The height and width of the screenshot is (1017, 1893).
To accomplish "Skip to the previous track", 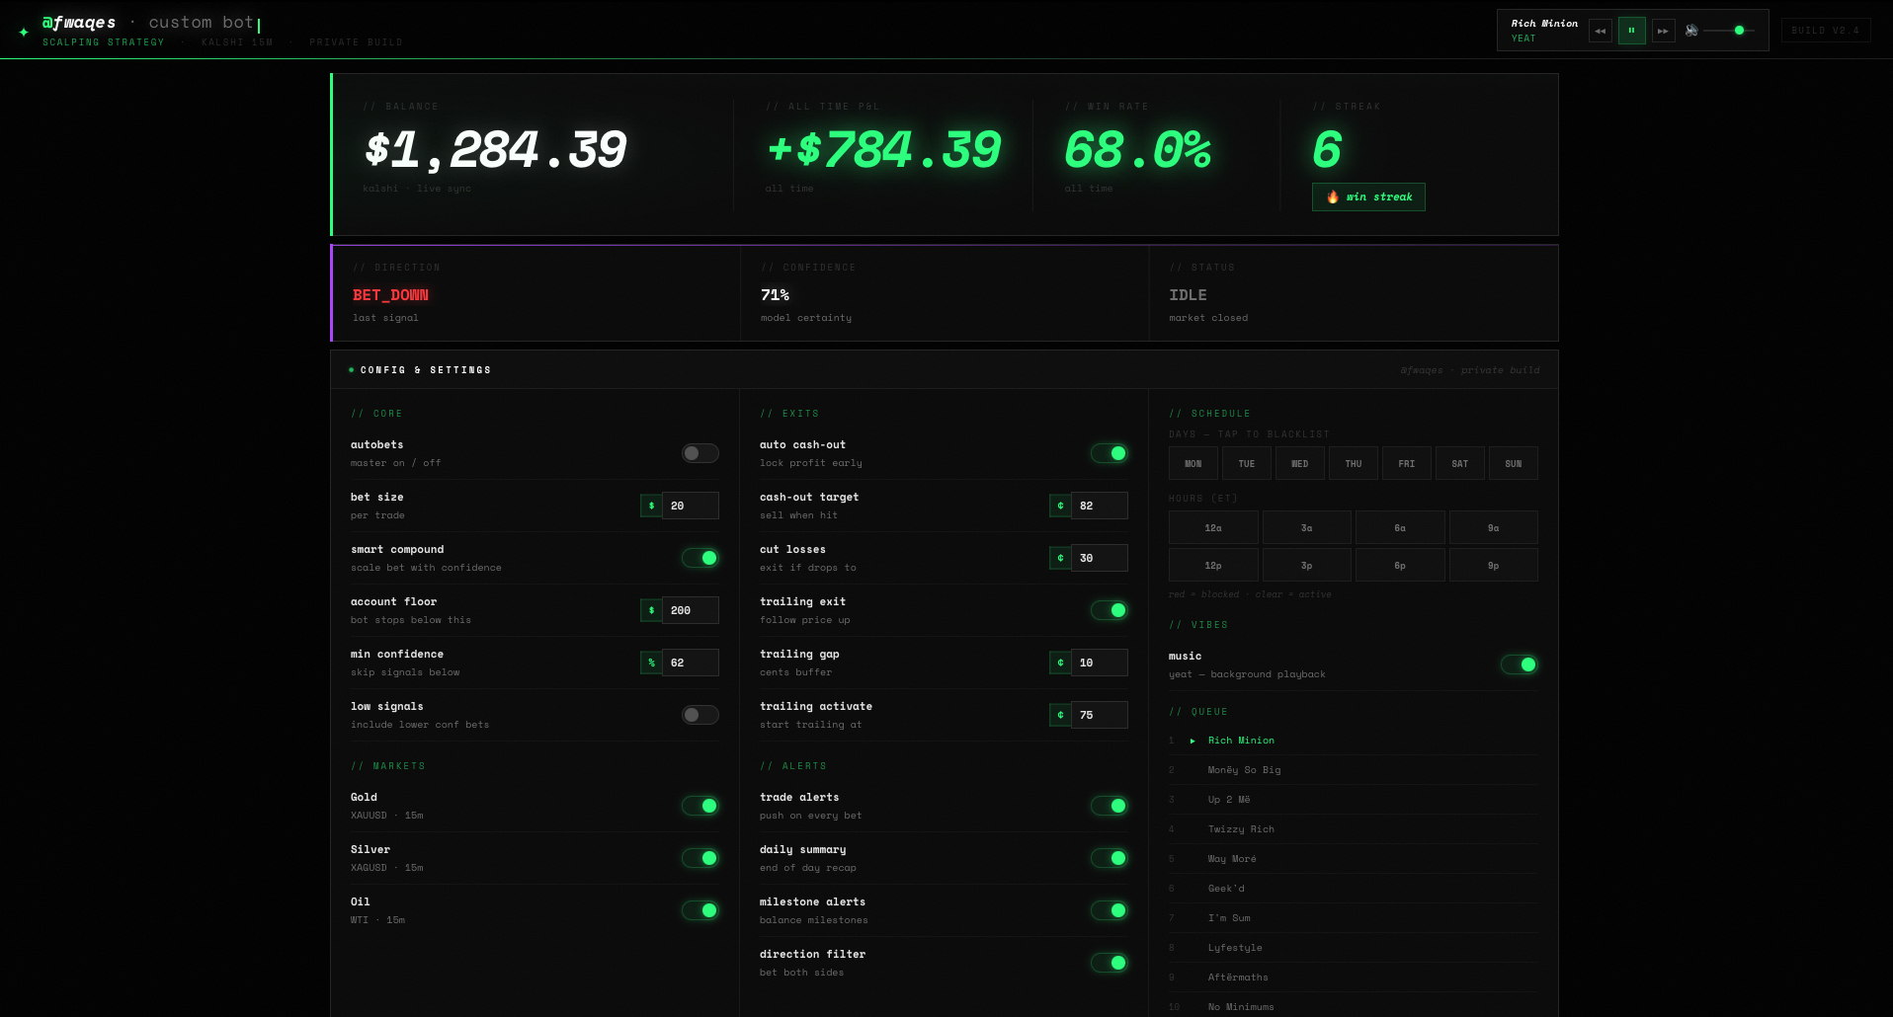I will [1600, 31].
